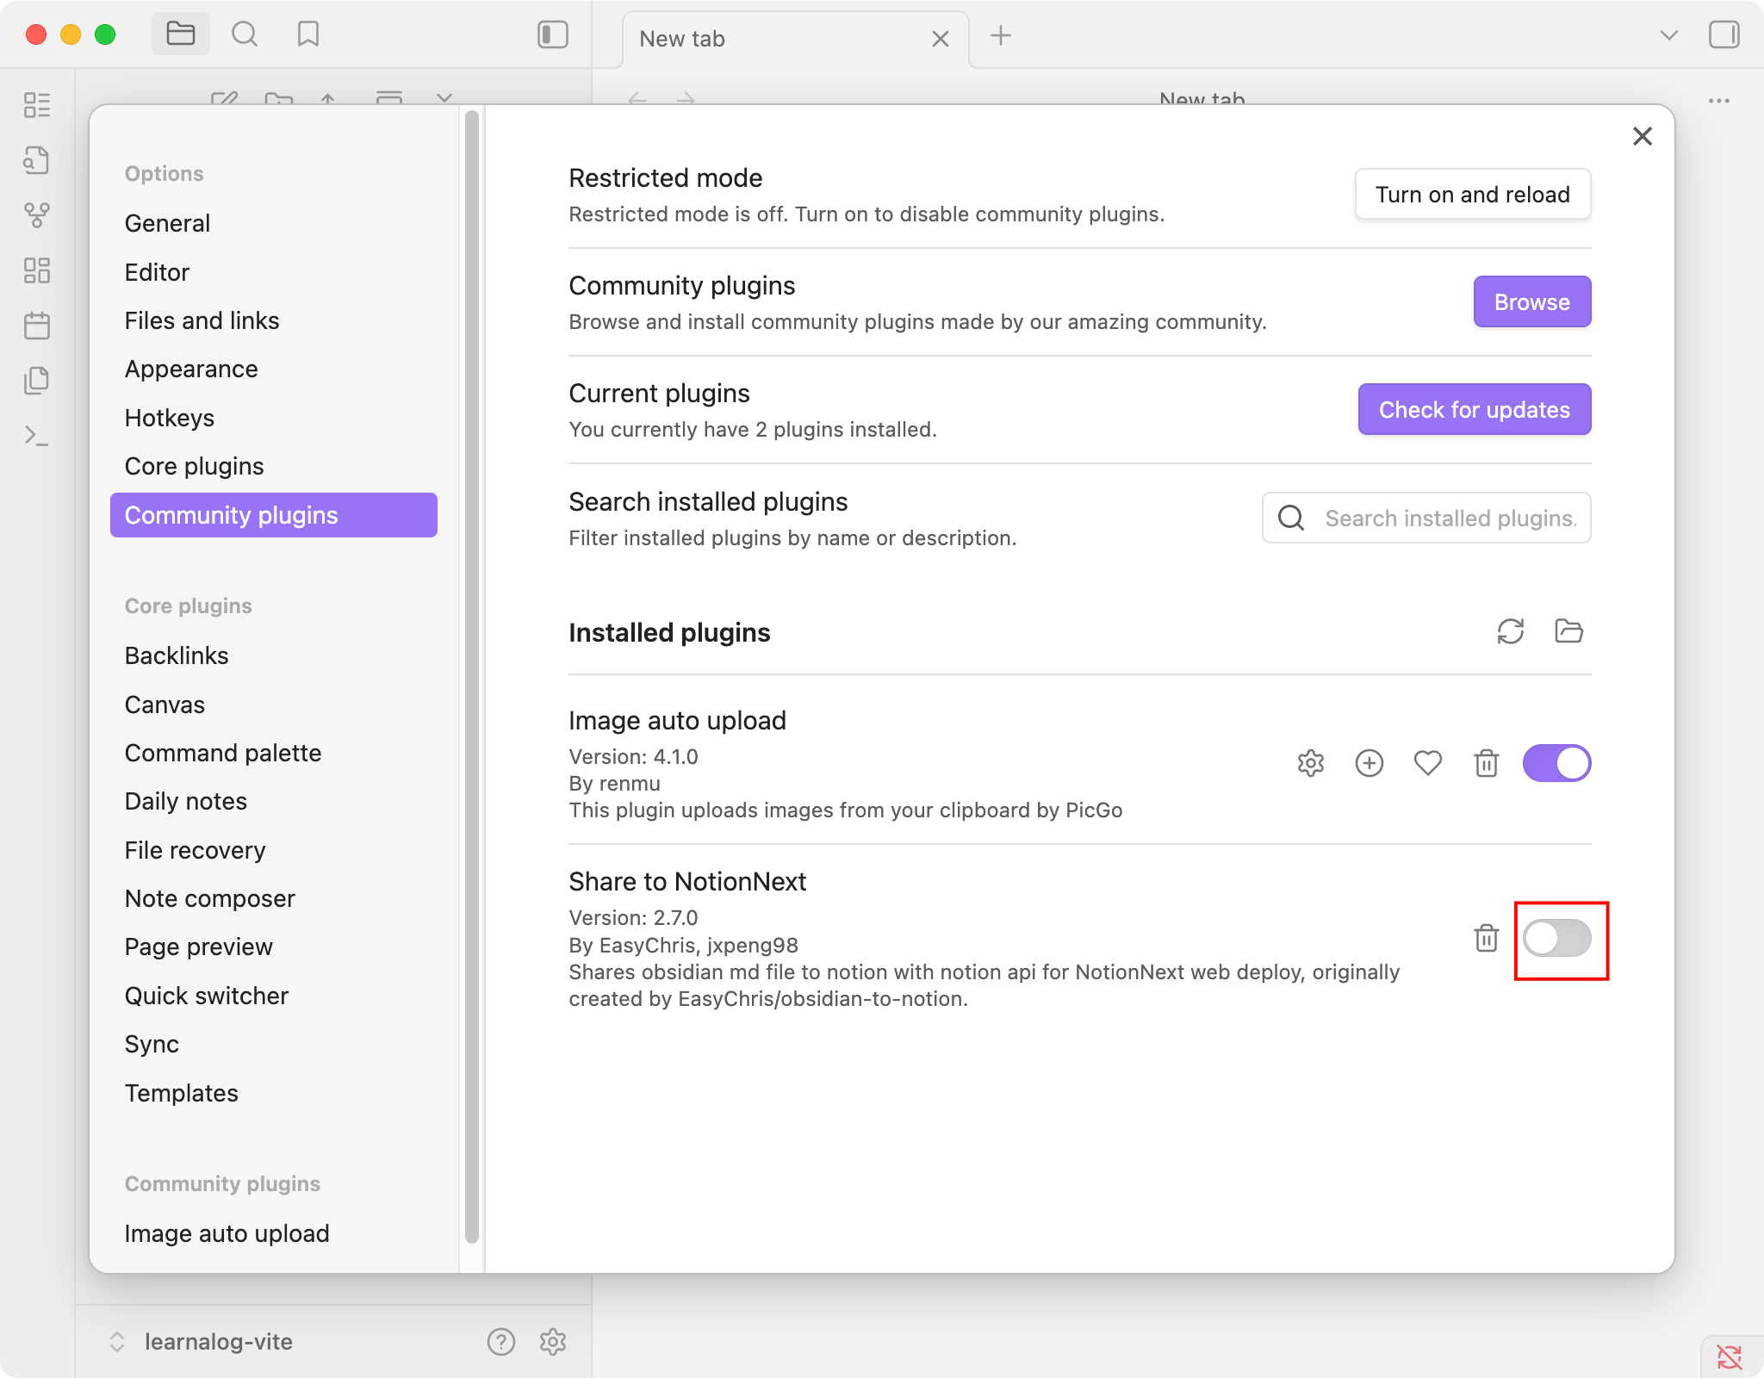1764x1378 pixels.
Task: Click the Browse community plugins button
Action: pyautogui.click(x=1531, y=301)
